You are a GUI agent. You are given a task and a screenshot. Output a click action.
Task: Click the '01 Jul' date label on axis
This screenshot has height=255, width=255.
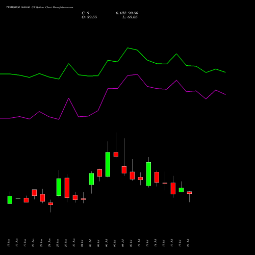82,243
